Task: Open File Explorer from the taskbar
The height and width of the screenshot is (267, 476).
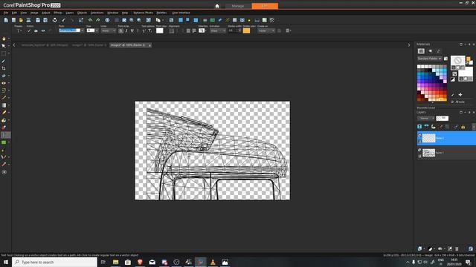Action: 116,262
